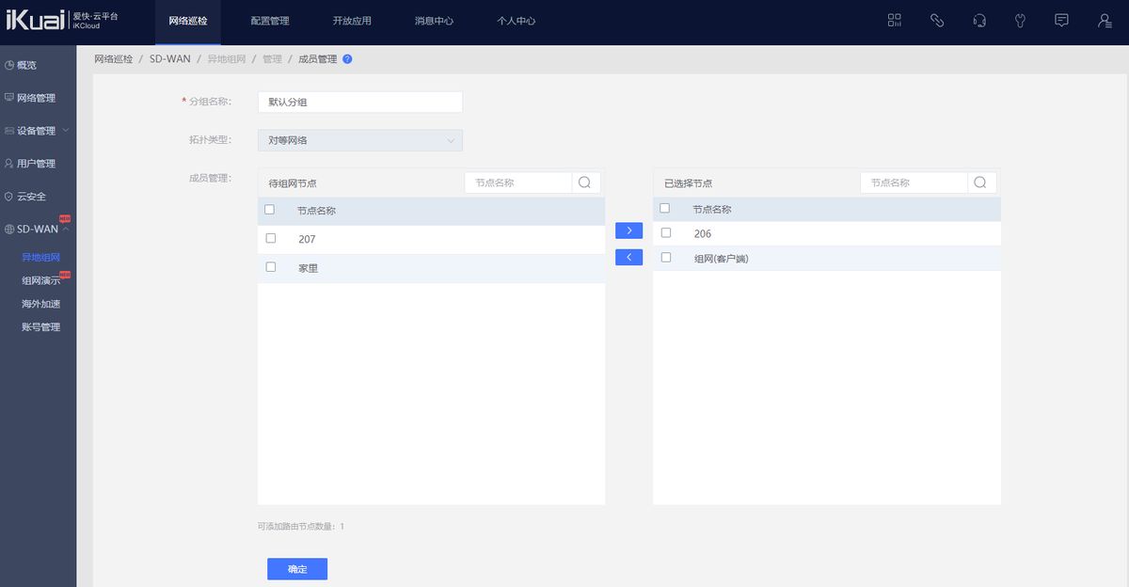Click the help question mark beside 成员管理
Screen dimensions: 1129x587
(347, 58)
